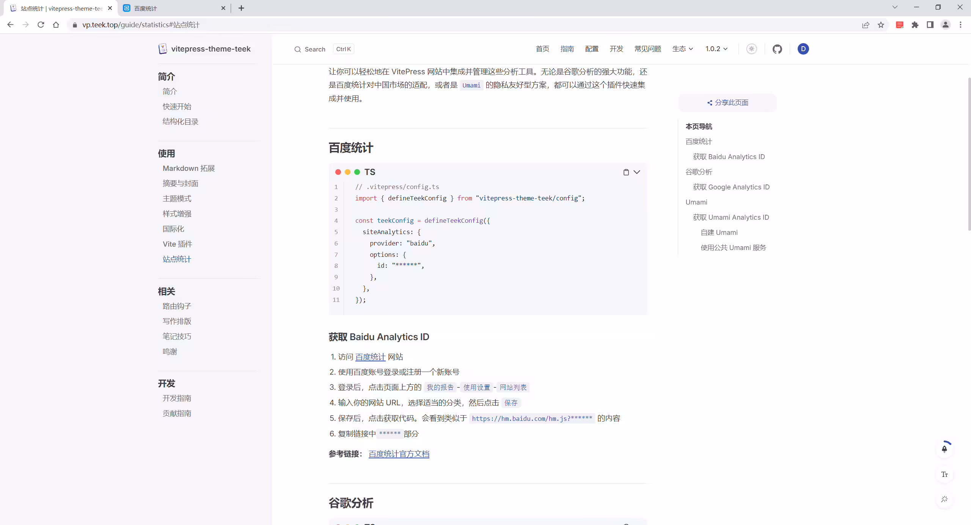Open 摘要与封面 sidebar page
971x525 pixels.
coord(181,183)
